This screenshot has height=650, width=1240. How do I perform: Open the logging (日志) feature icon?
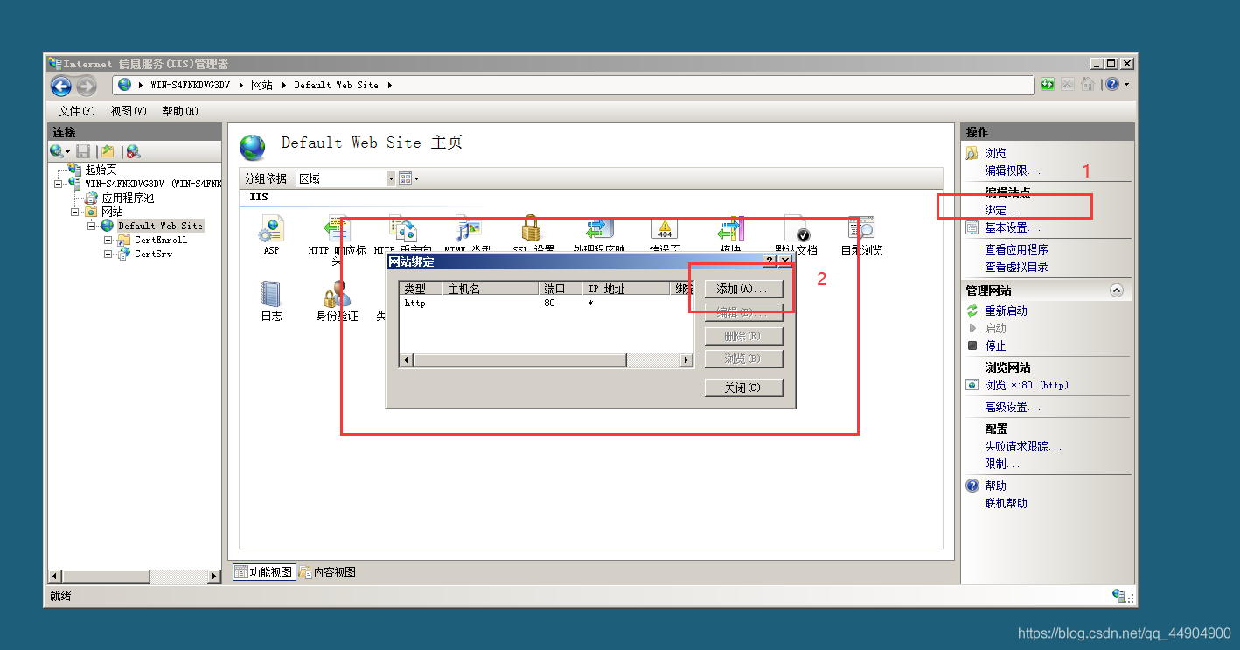(x=271, y=293)
